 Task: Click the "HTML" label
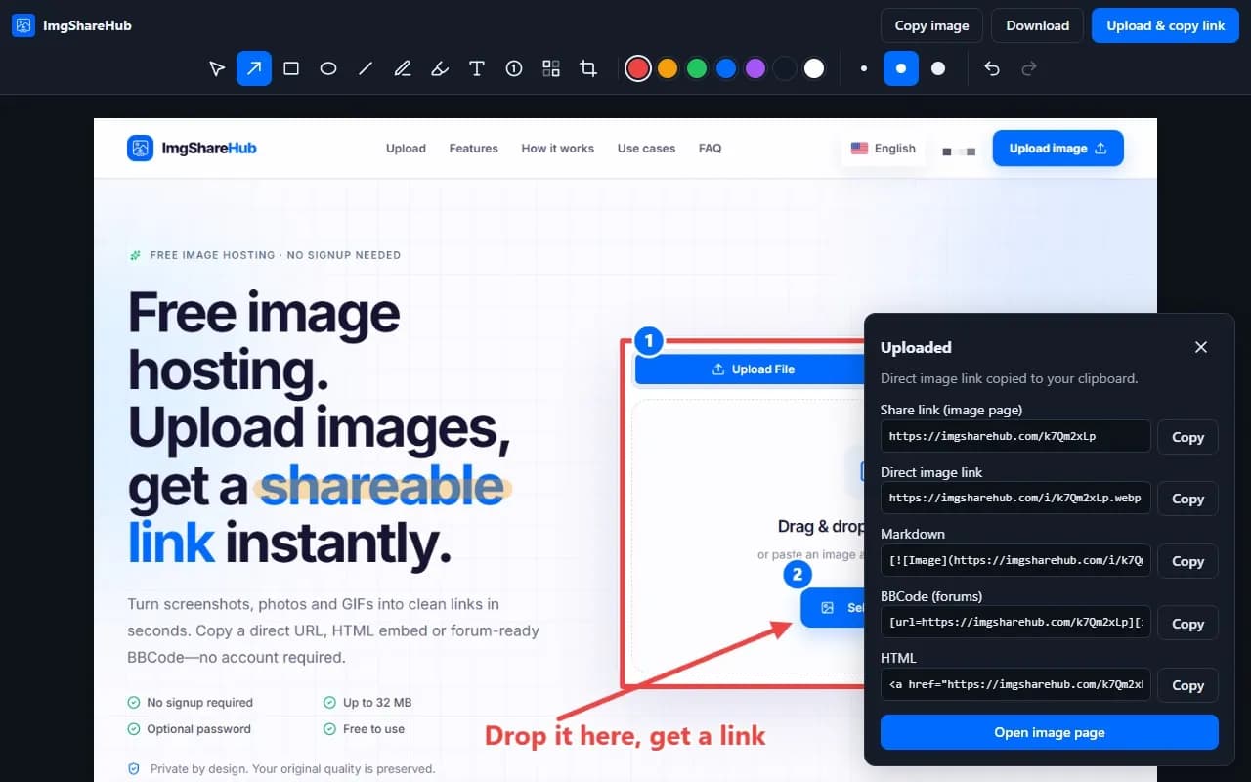click(898, 658)
